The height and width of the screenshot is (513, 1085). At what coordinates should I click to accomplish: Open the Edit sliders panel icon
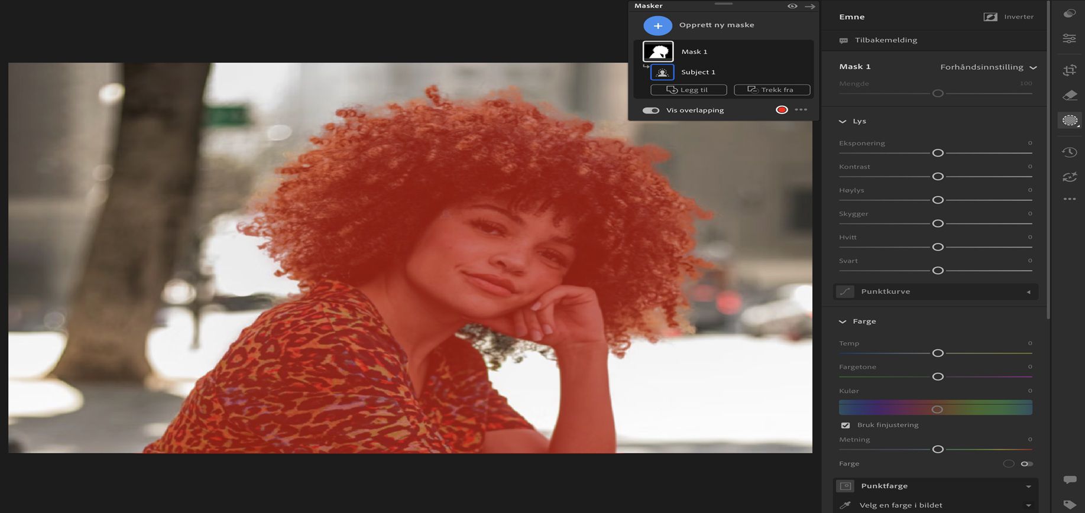pyautogui.click(x=1069, y=38)
